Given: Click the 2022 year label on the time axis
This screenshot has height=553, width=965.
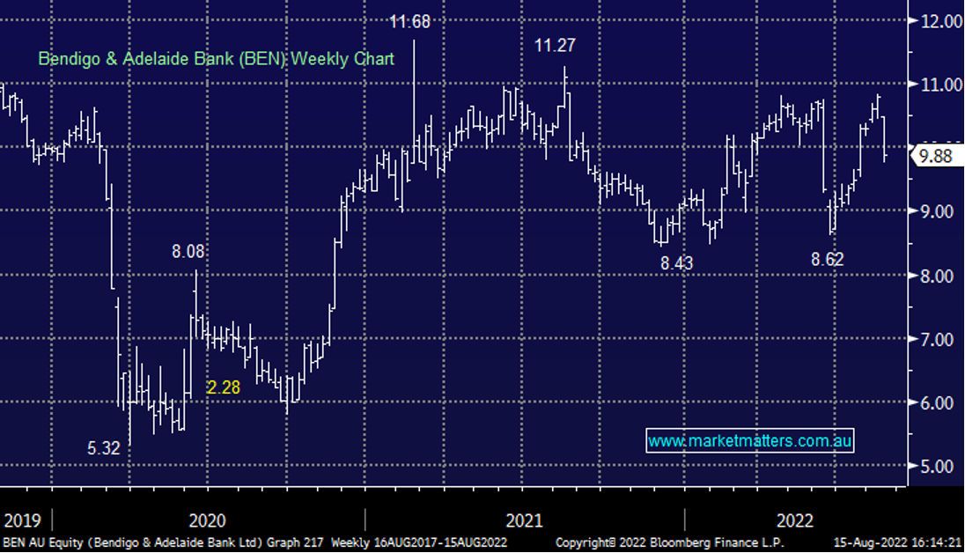Looking at the screenshot, I should point(794,520).
